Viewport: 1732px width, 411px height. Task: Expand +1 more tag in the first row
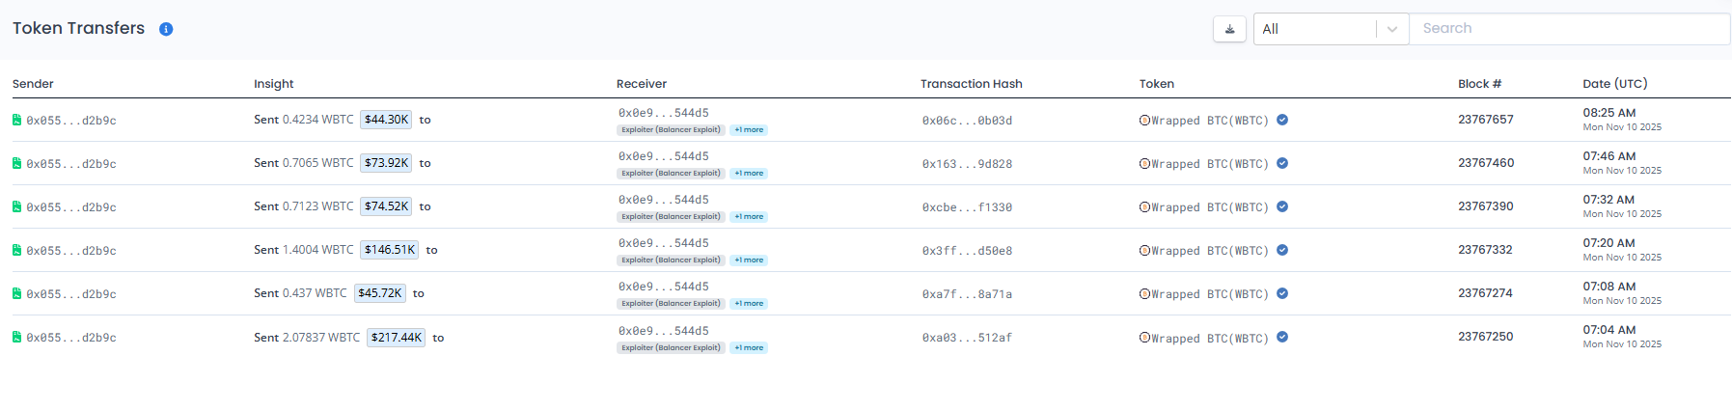(x=749, y=130)
